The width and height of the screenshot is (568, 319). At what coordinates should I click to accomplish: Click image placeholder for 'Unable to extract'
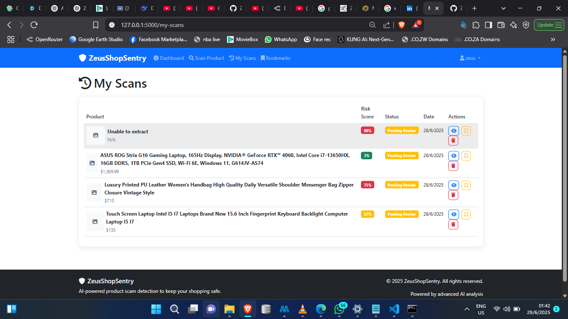[x=96, y=135]
